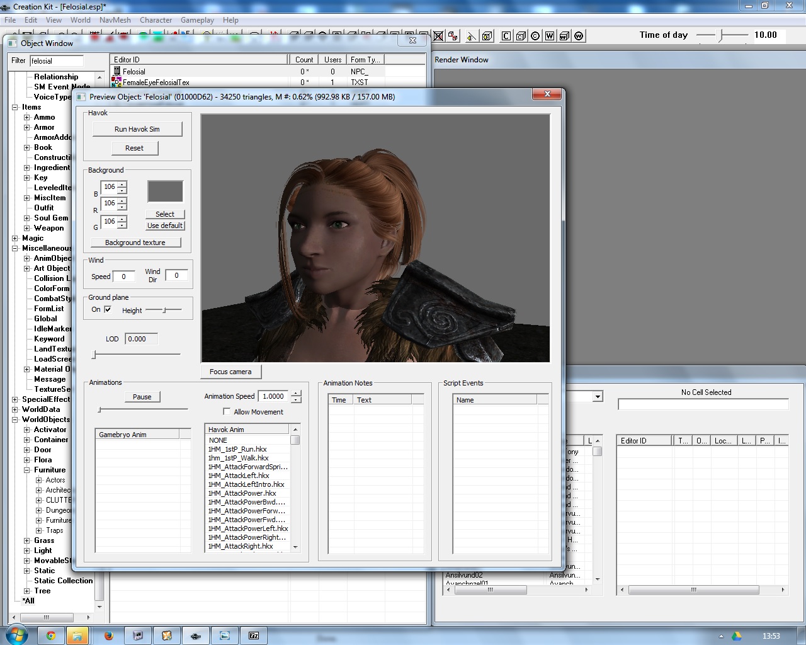Open the Windows Start menu
Screen dimensions: 806x645
click(17, 635)
